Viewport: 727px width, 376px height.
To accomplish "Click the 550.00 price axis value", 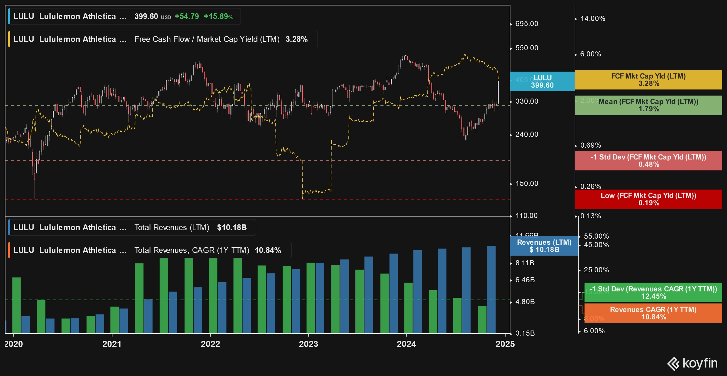I will (527, 48).
